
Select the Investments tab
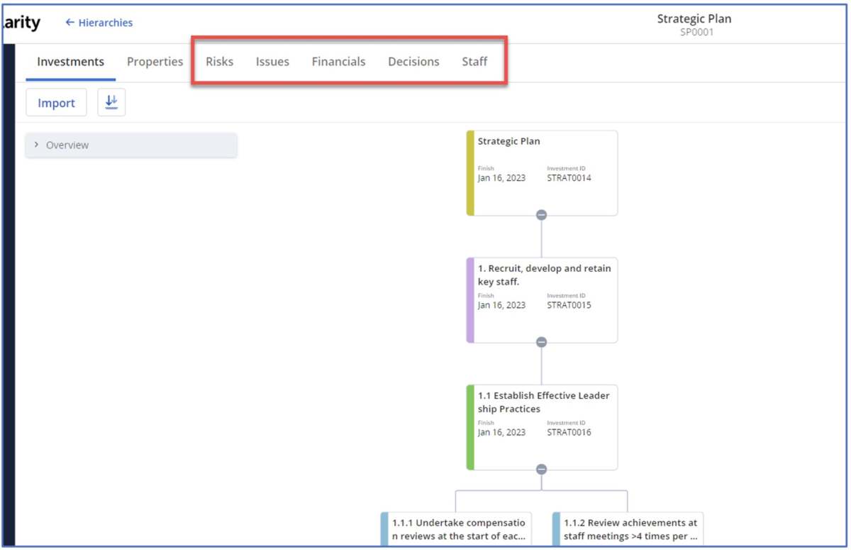tap(69, 62)
